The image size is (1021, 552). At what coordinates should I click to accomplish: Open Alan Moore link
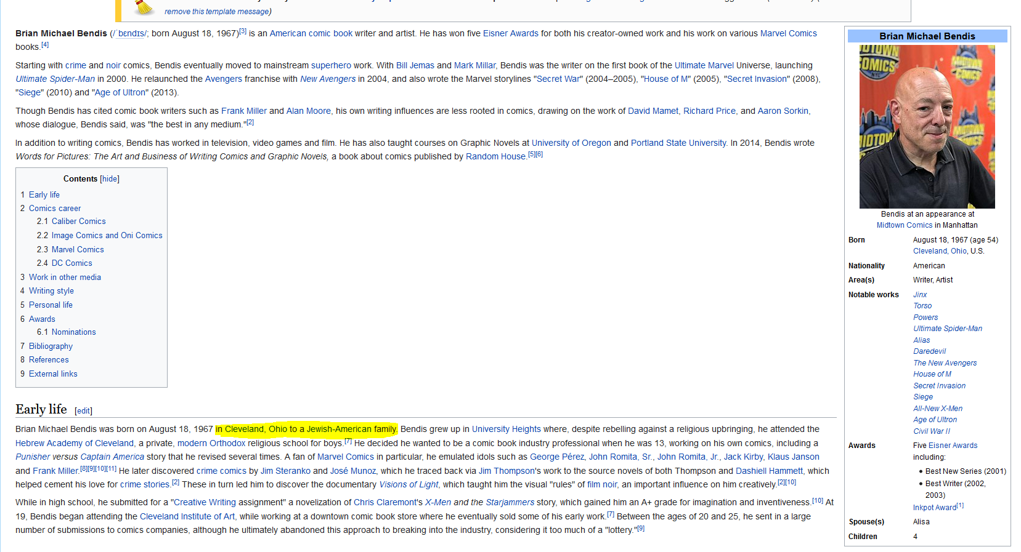pyautogui.click(x=309, y=111)
